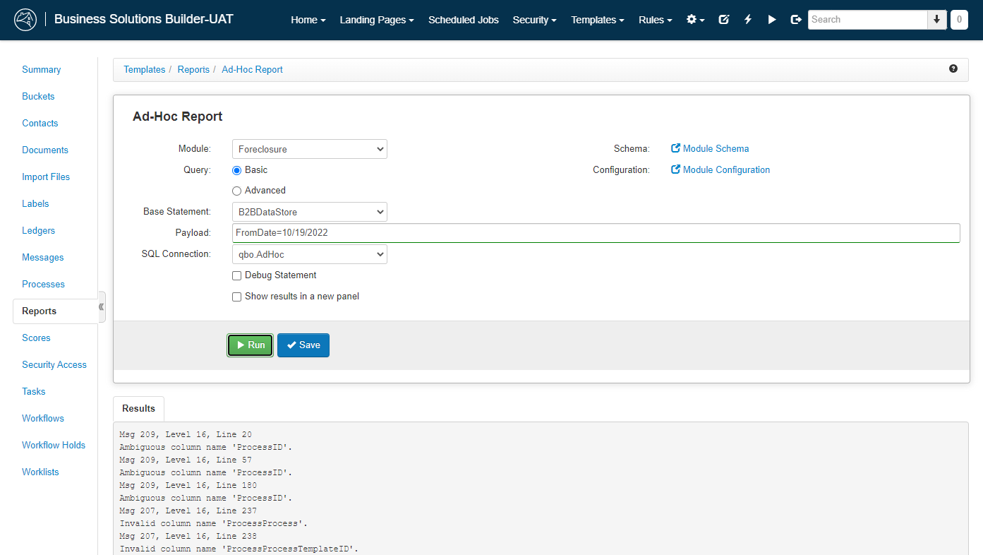Click the app logo in header
The image size is (983, 555).
click(25, 20)
